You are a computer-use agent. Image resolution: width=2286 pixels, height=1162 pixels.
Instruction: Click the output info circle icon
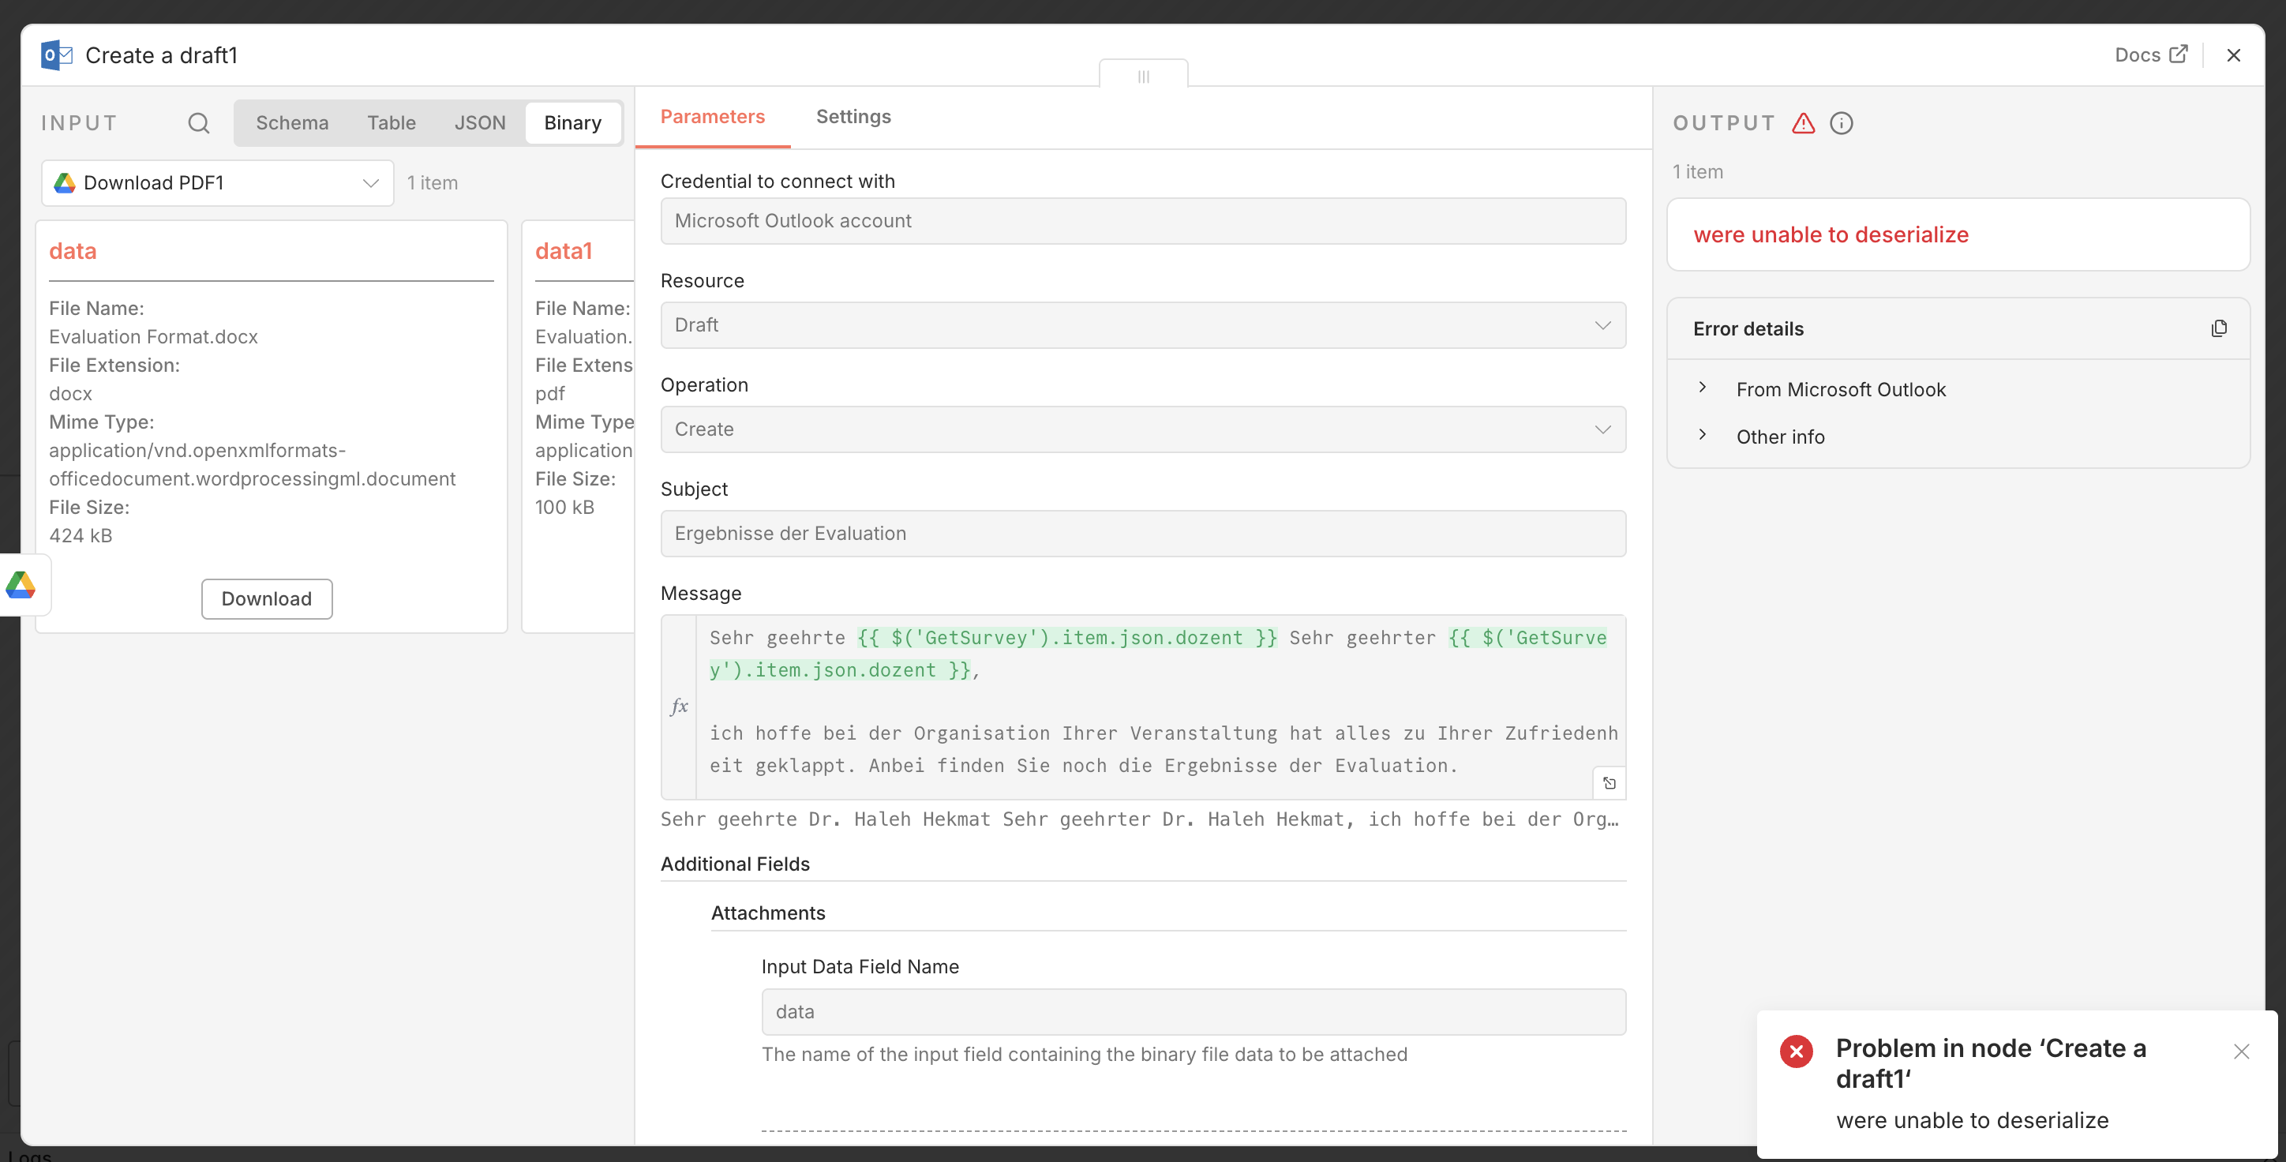[1842, 123]
